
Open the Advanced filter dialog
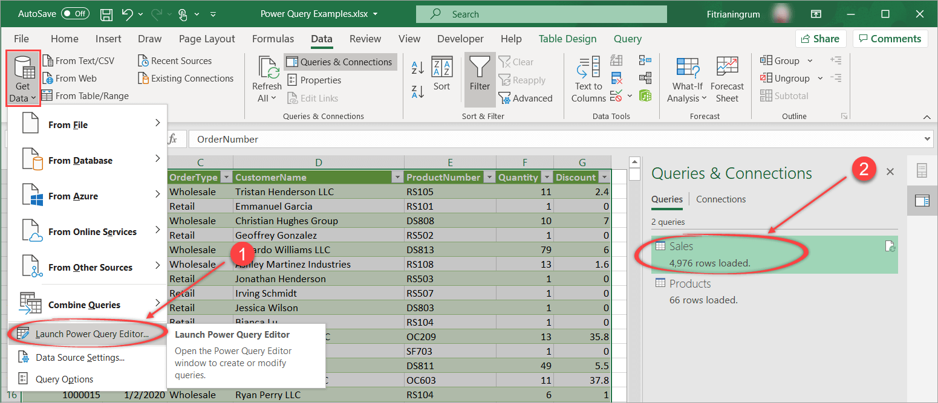(x=527, y=98)
